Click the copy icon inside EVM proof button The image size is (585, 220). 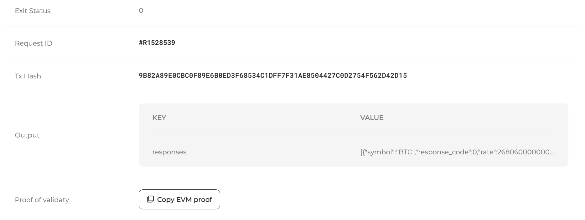[150, 199]
